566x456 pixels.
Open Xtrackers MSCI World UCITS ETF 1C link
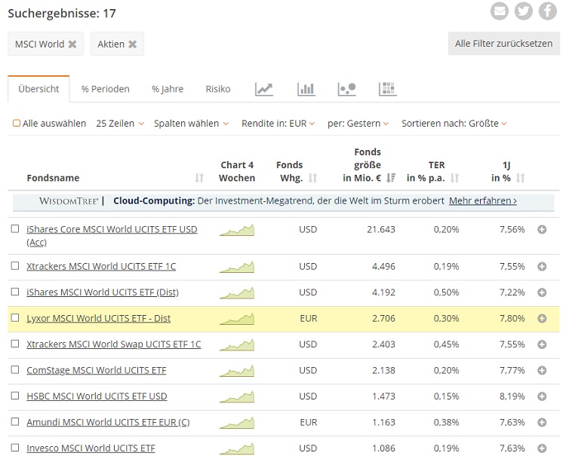pyautogui.click(x=101, y=266)
